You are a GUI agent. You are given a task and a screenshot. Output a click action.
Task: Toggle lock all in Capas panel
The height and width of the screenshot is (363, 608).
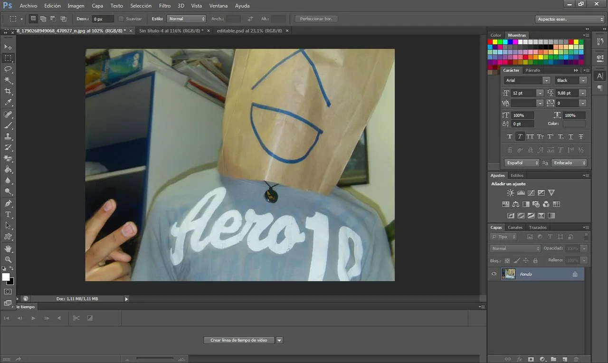535,260
